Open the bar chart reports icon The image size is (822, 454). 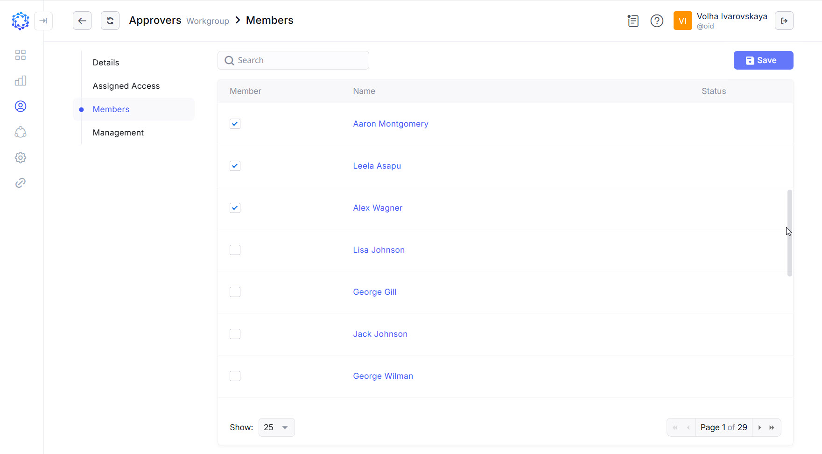[x=21, y=81]
